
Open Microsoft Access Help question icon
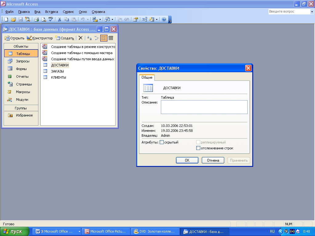tap(164, 19)
